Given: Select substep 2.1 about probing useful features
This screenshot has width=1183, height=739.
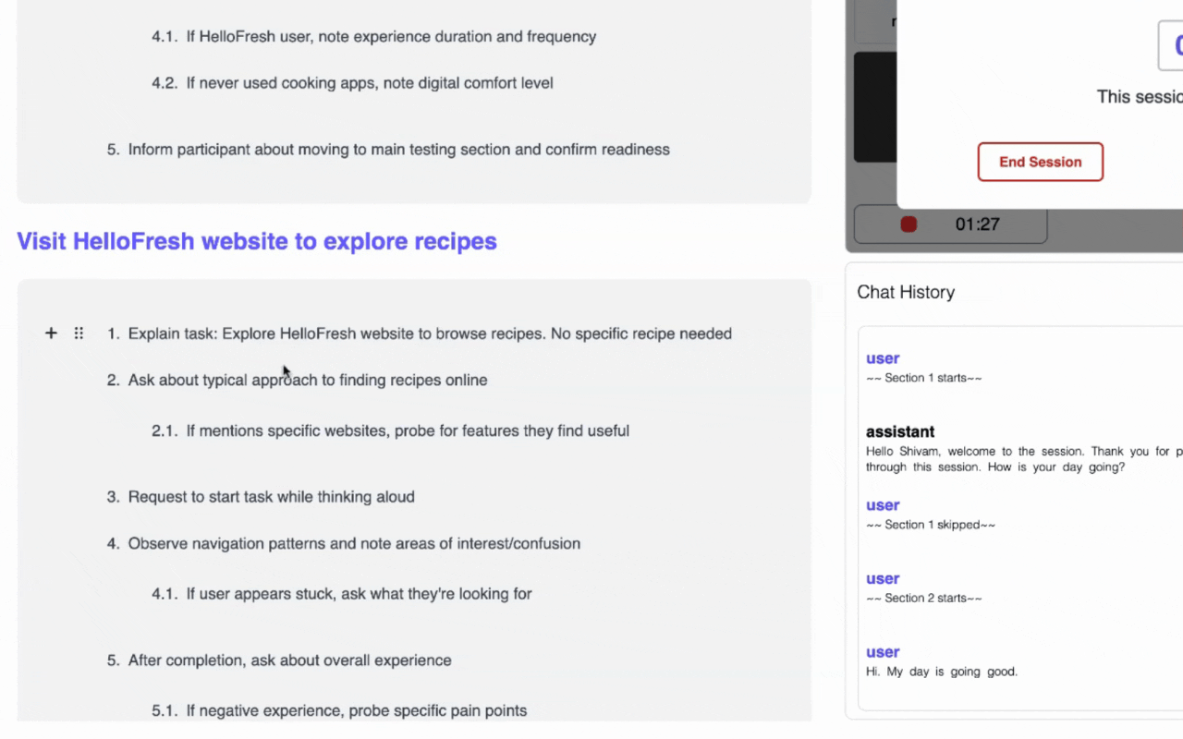Looking at the screenshot, I should 409,430.
